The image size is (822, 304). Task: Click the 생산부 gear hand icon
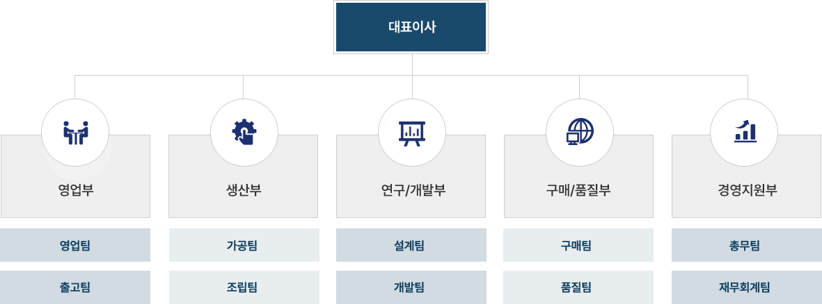pos(244,132)
